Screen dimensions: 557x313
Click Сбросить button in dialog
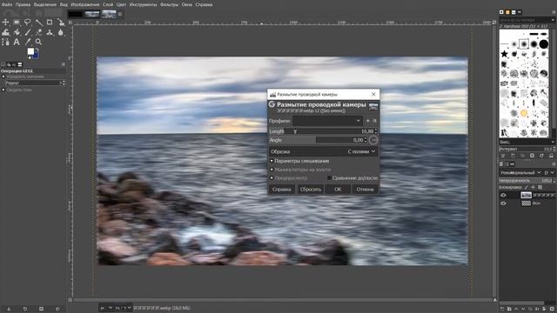[x=311, y=190]
